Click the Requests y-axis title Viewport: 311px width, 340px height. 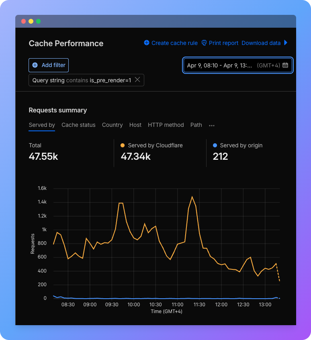pyautogui.click(x=33, y=244)
